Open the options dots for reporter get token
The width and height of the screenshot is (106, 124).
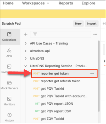tap(92, 74)
